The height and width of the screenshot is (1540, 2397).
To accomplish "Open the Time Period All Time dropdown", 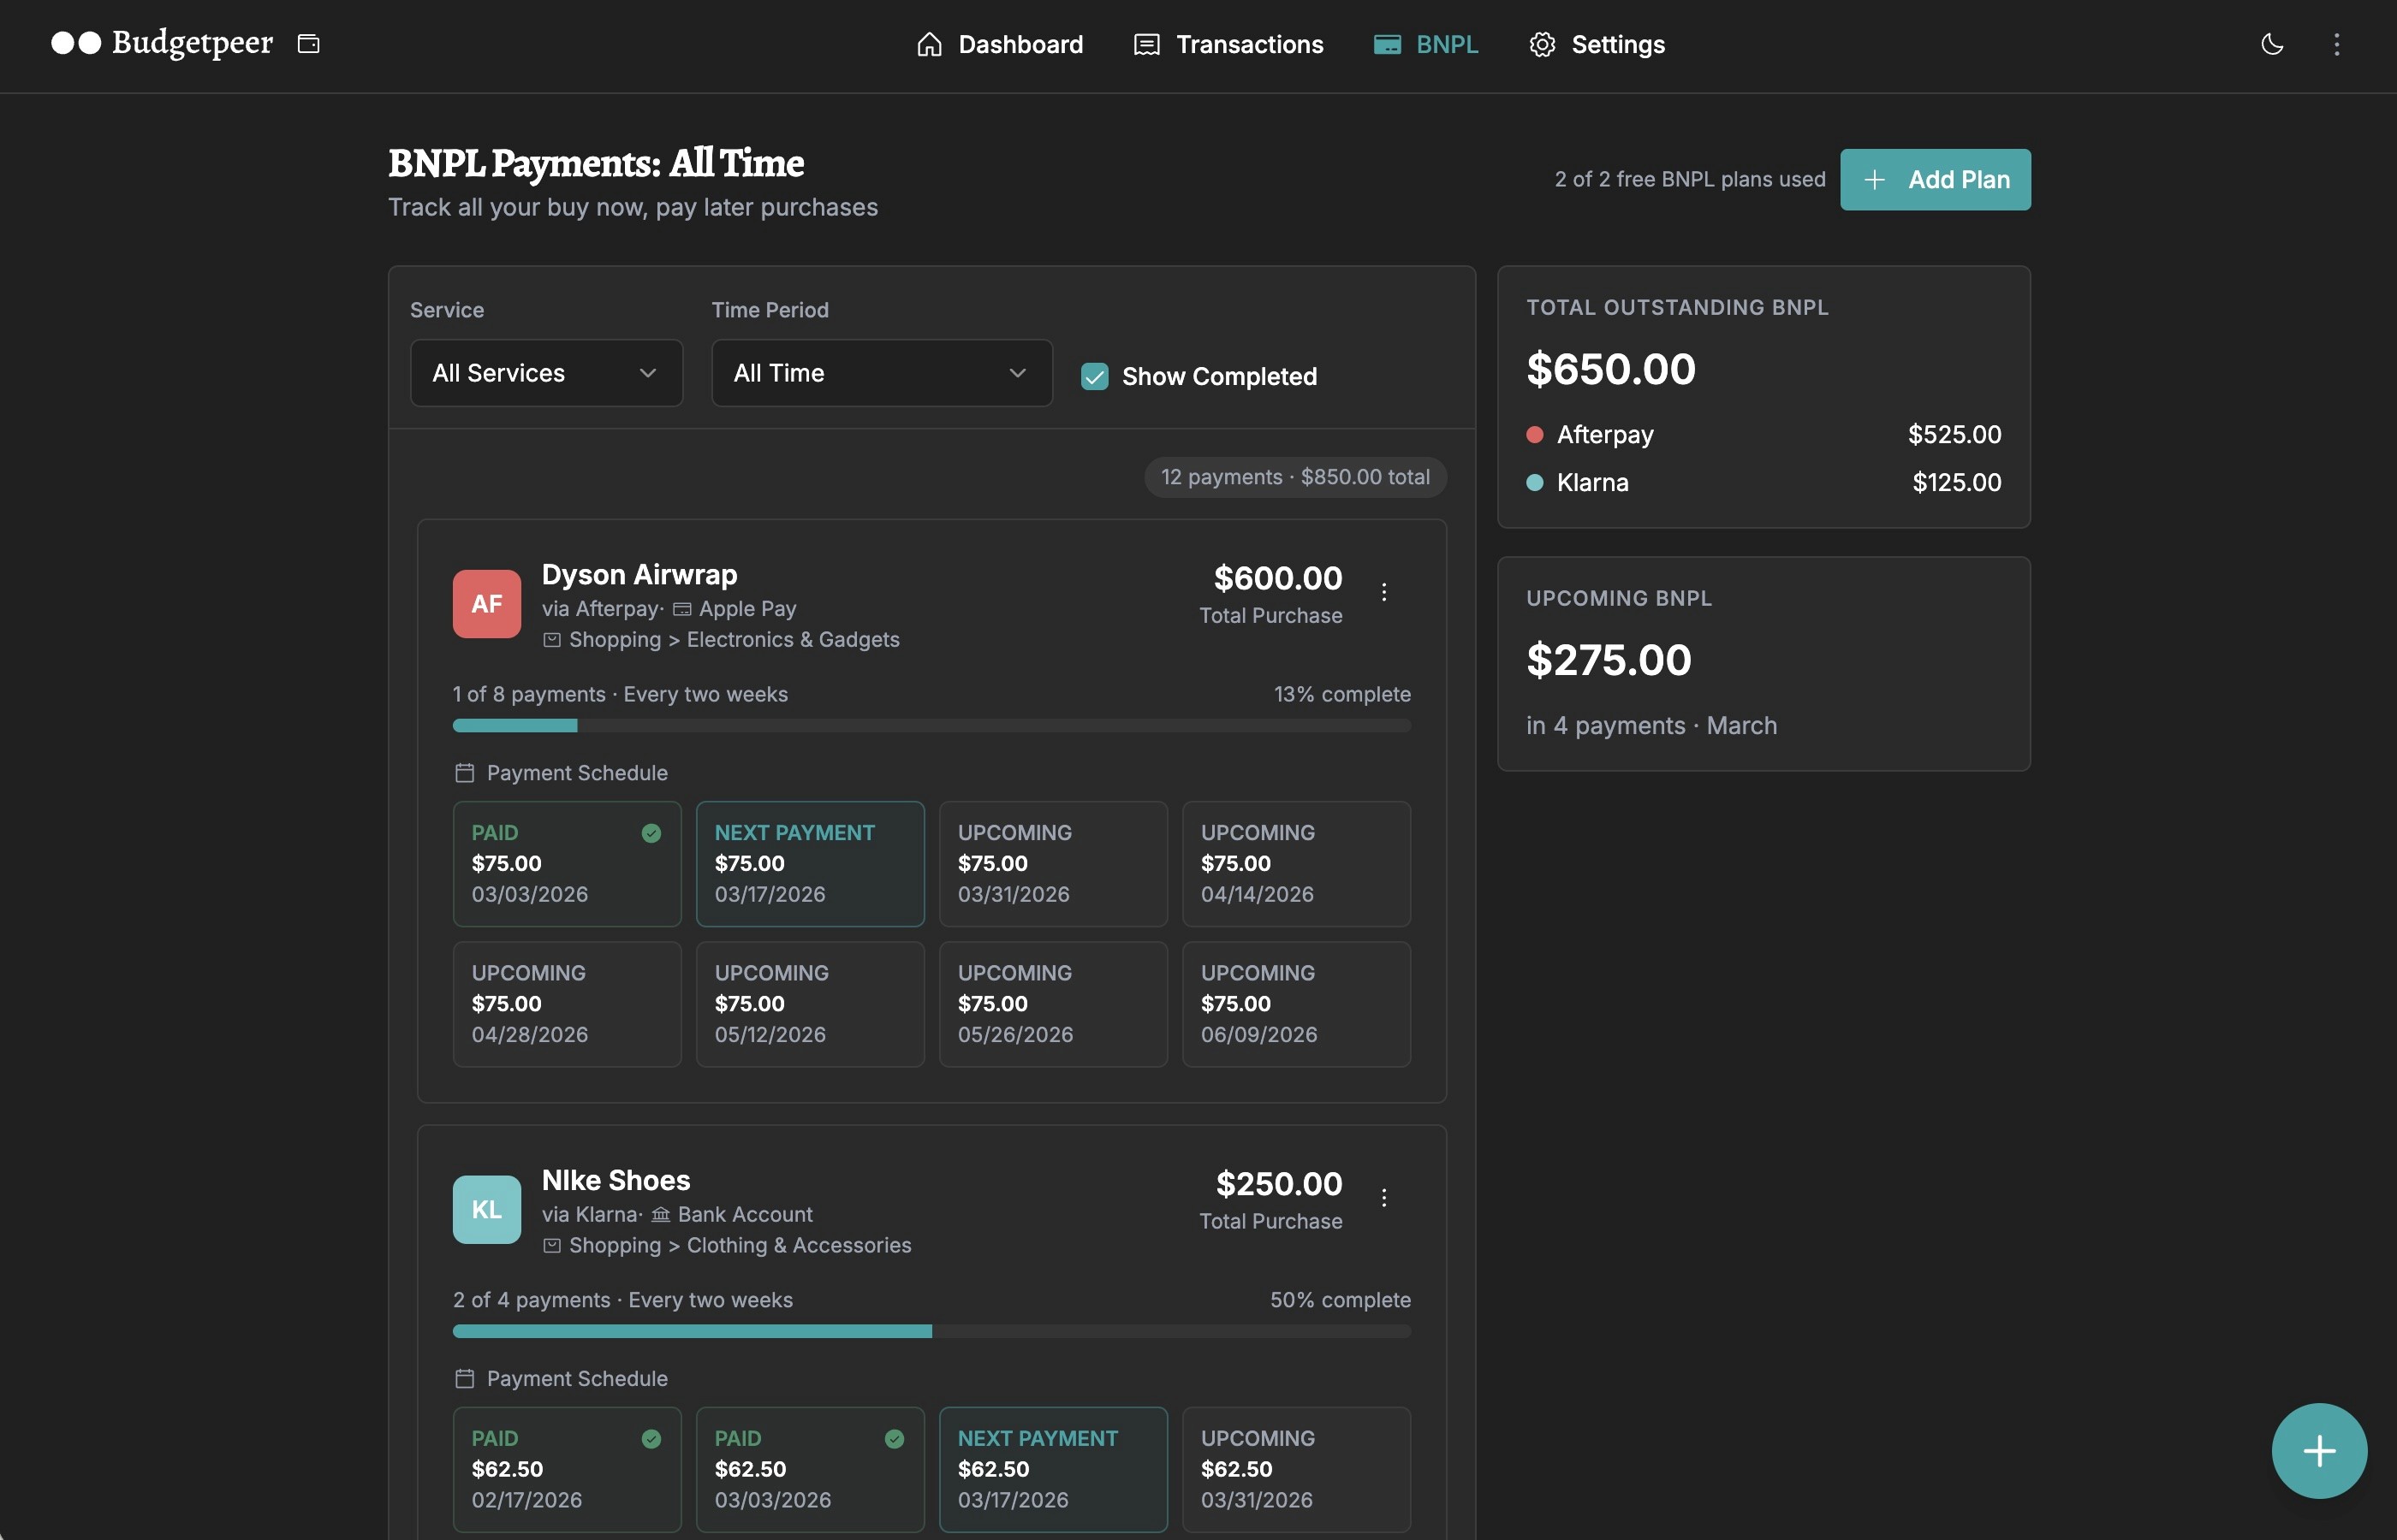I will point(880,372).
